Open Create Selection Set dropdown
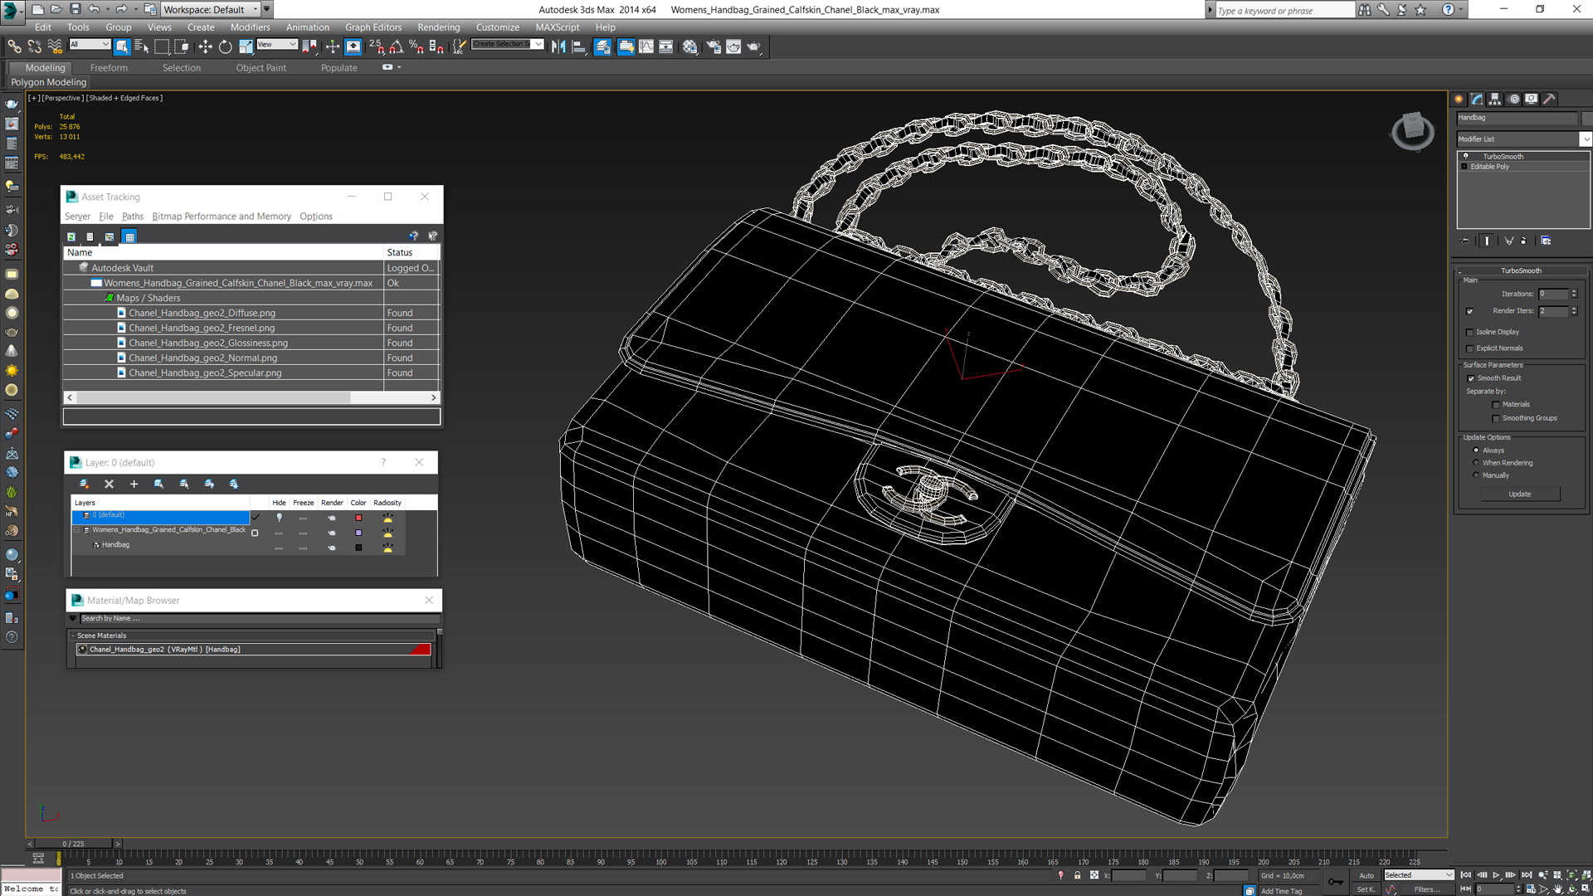Screen dimensions: 1593x896 [x=538, y=44]
